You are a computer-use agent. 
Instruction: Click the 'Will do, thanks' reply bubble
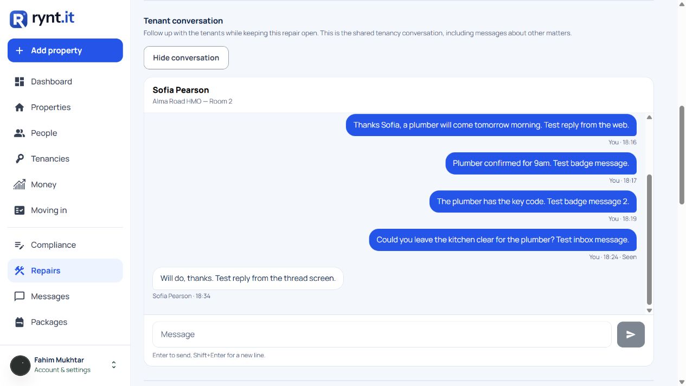pos(248,278)
